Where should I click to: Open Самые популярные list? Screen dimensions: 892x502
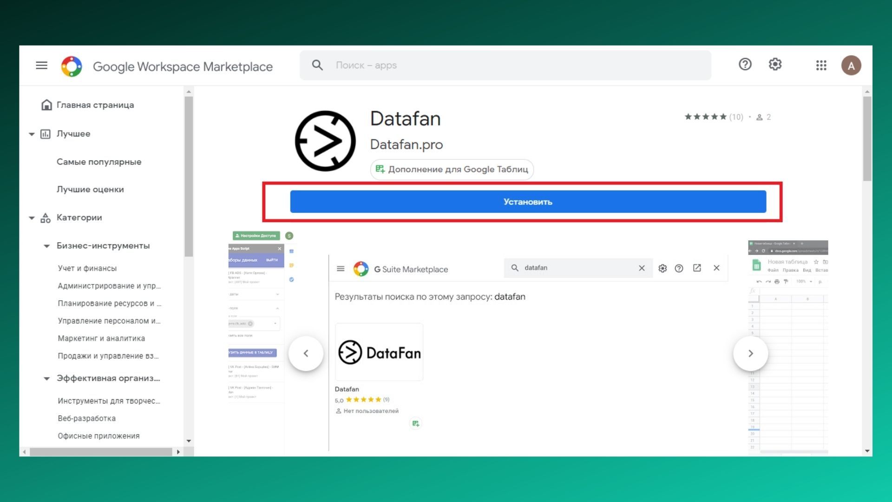[99, 162]
